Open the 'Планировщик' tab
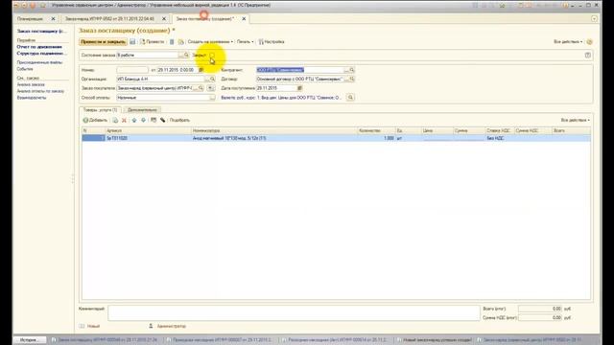Image resolution: width=614 pixels, height=345 pixels. [x=30, y=19]
